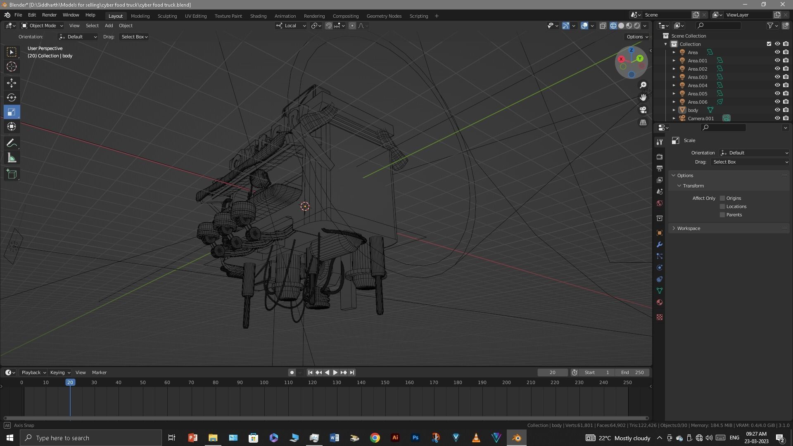Viewport: 793px width, 446px height.
Task: Open the View Layer properties tab
Action: coord(660,180)
